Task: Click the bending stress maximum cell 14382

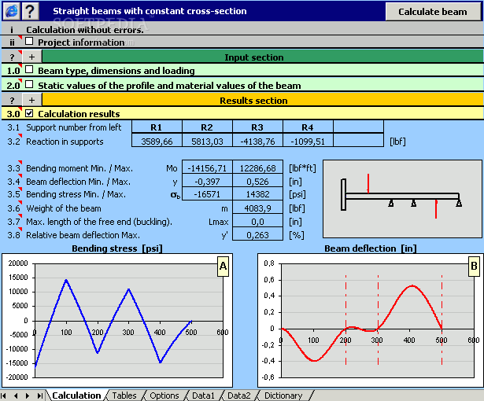Action: pyautogui.click(x=258, y=194)
